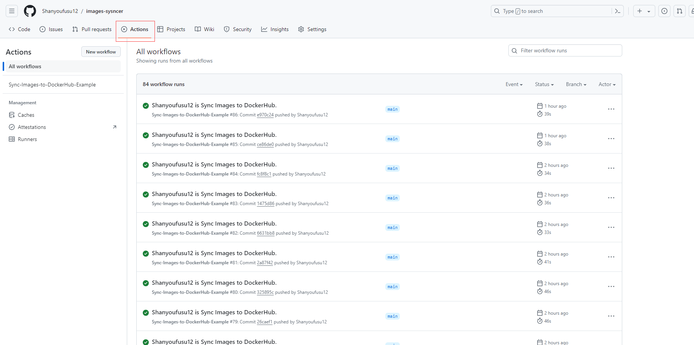The height and width of the screenshot is (345, 694).
Task: Click the stopwatch icon beside 41s duration
Action: pyautogui.click(x=540, y=262)
